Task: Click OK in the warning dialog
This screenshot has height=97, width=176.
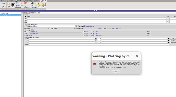Action: [116, 72]
